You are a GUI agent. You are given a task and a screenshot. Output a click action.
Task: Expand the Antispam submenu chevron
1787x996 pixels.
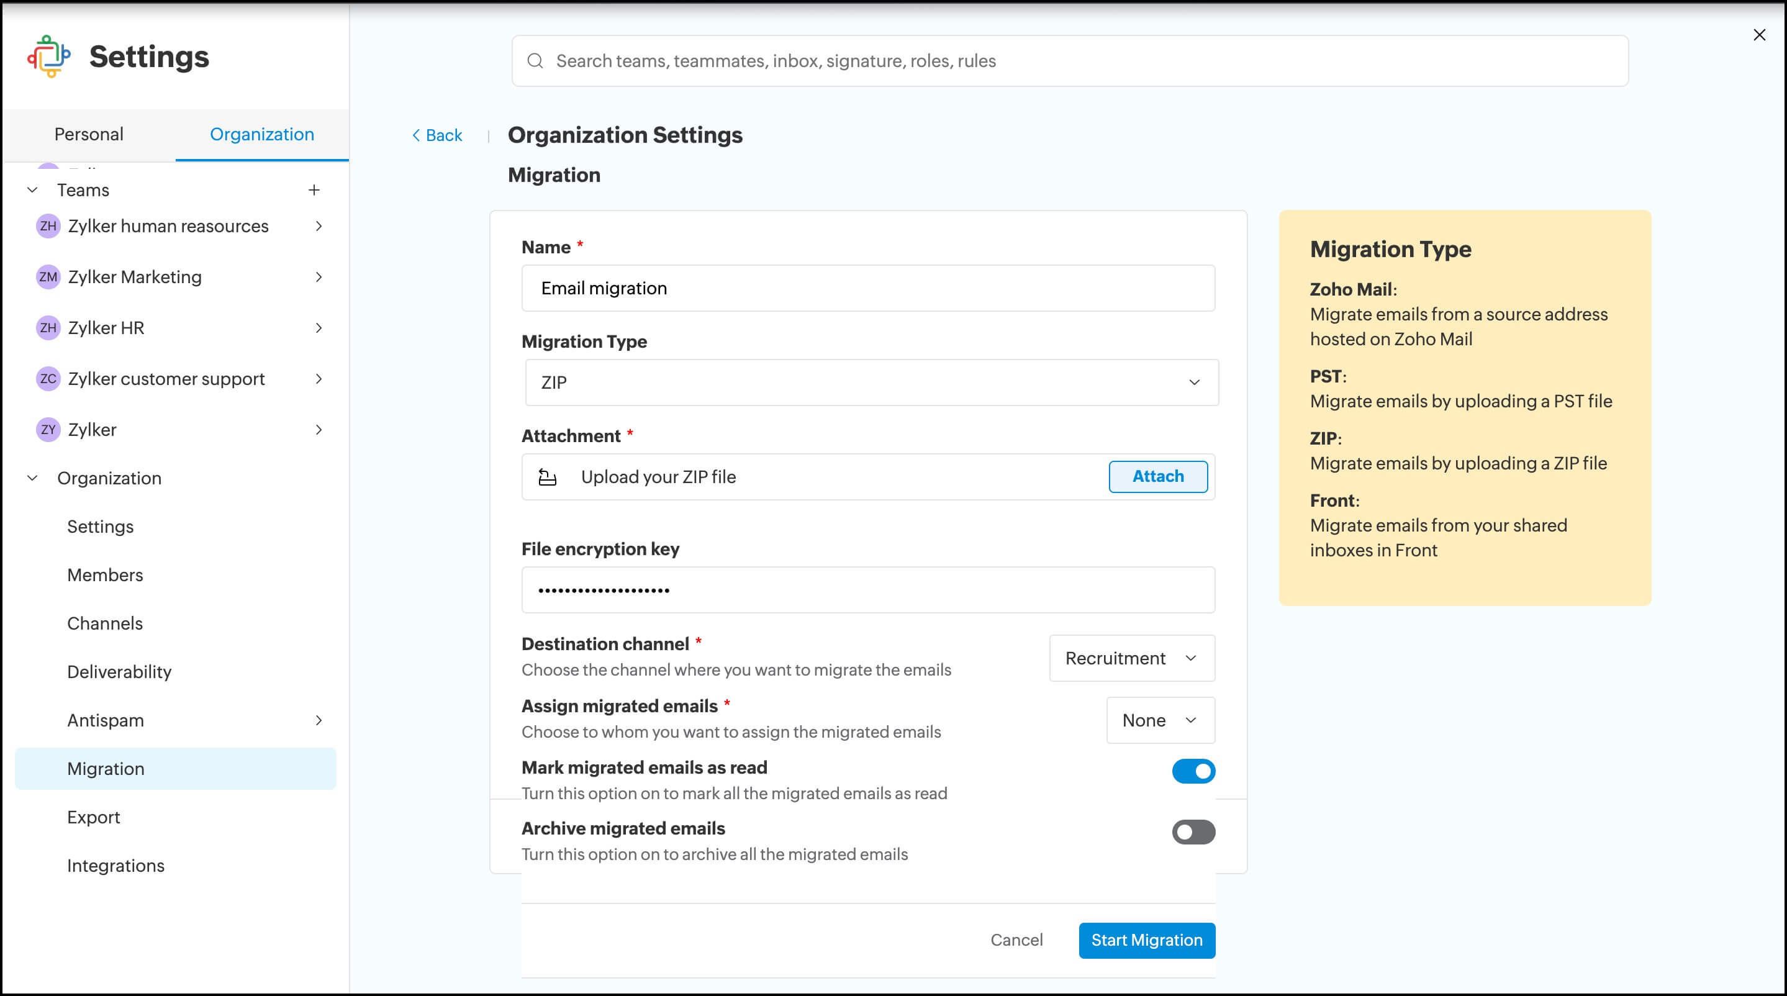[319, 721]
